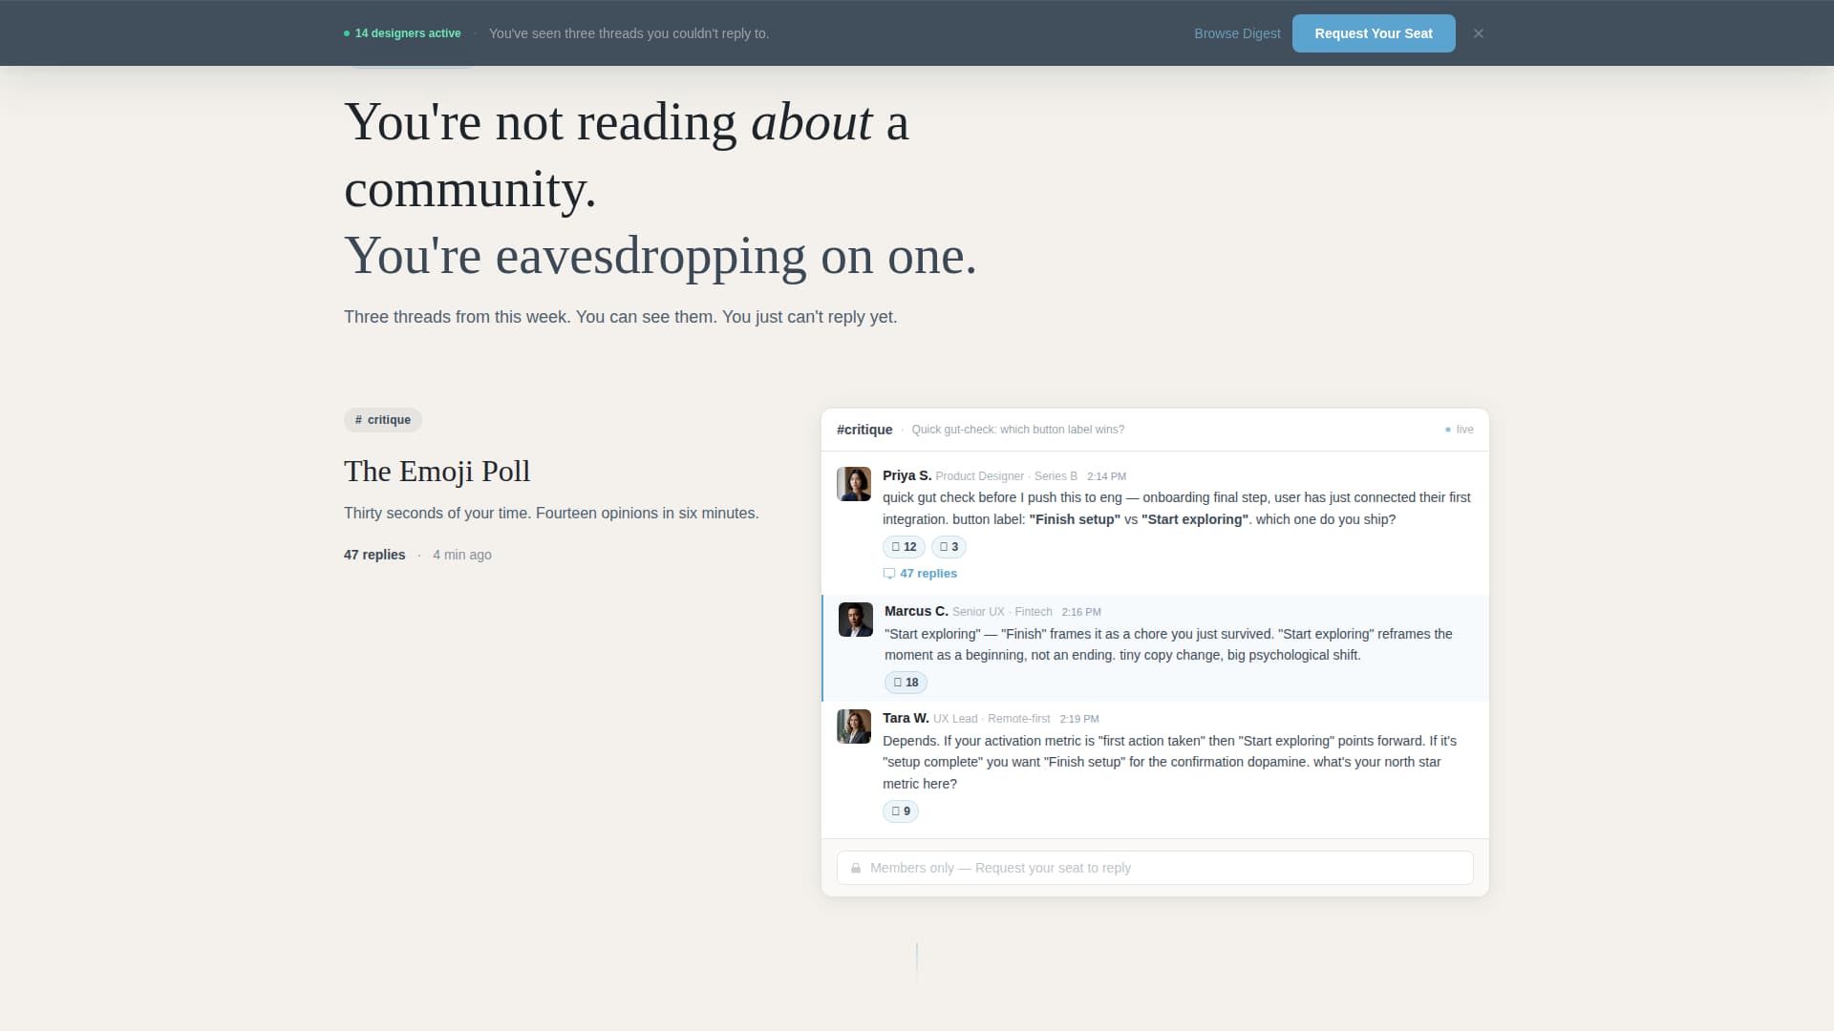Image resolution: width=1834 pixels, height=1031 pixels.
Task: Click the live indicator dot
Action: click(1446, 429)
